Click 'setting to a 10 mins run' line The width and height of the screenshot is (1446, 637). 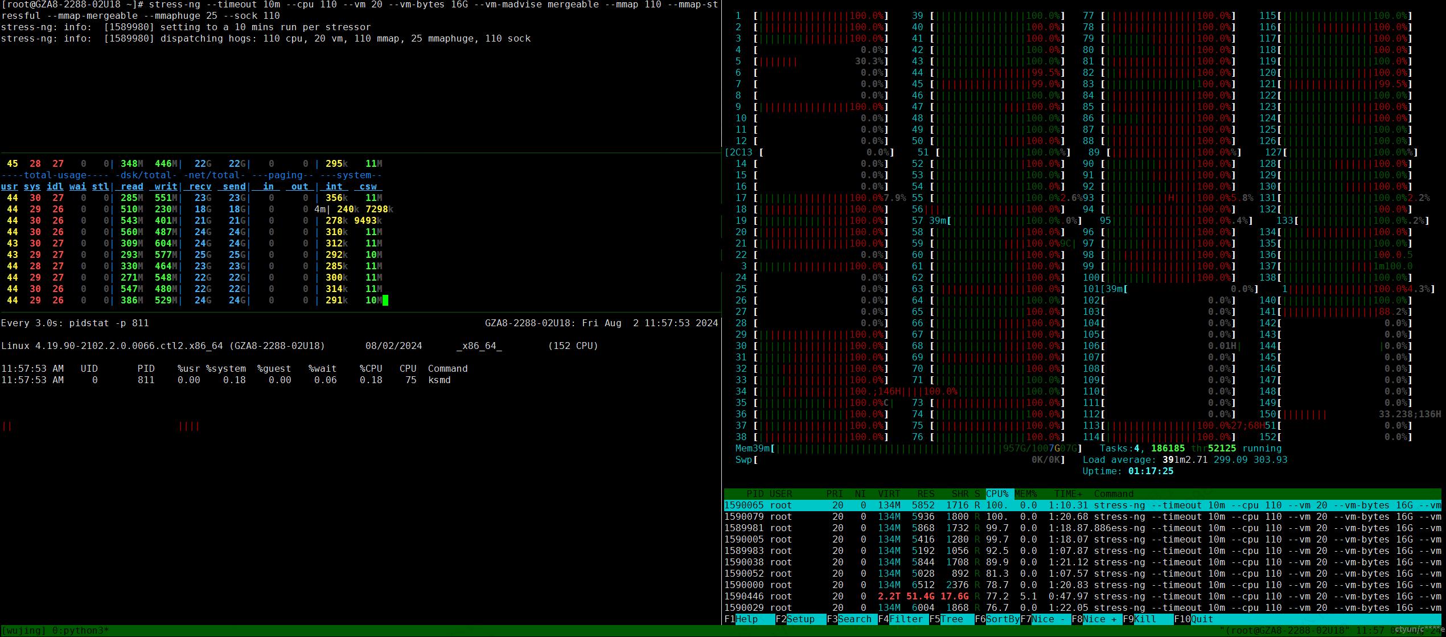click(x=186, y=27)
